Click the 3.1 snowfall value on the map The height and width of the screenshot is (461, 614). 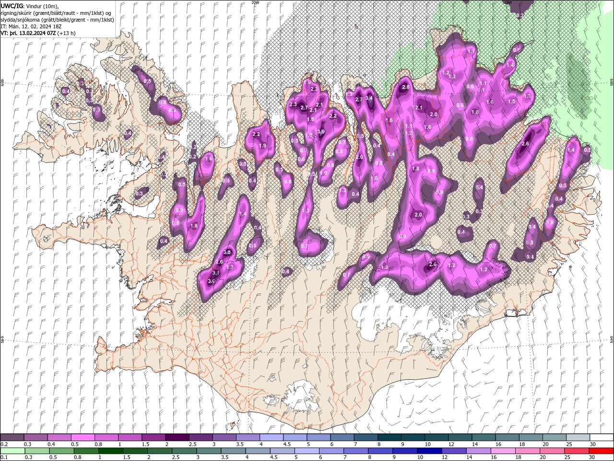(216, 273)
